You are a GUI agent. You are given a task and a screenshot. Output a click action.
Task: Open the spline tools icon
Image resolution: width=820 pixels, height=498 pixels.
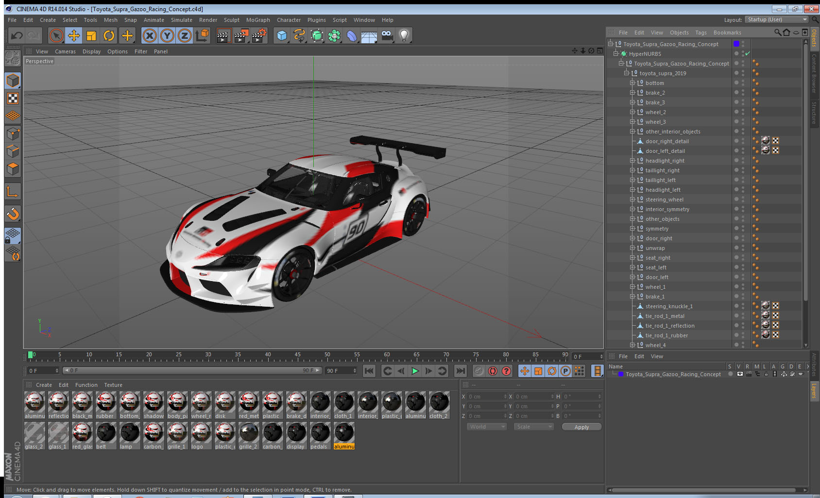299,35
